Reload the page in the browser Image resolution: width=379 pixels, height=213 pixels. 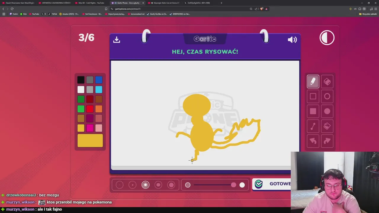(12, 9)
